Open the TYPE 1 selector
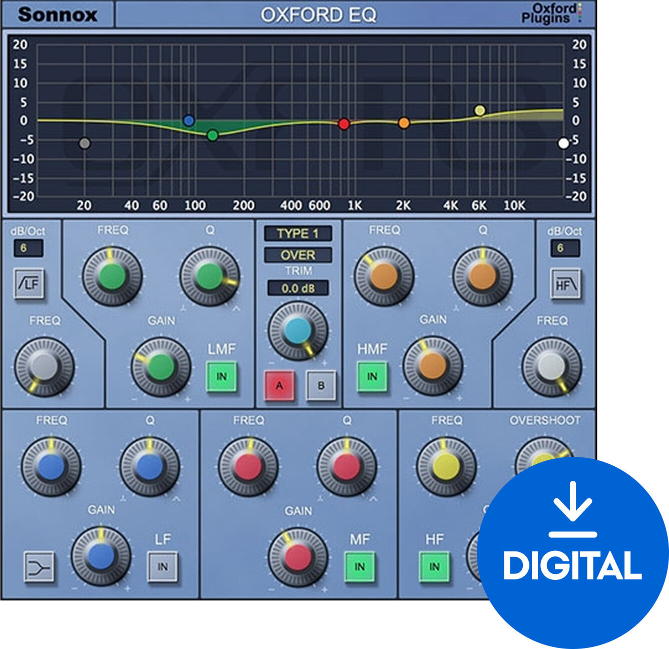This screenshot has width=669, height=649. (299, 233)
